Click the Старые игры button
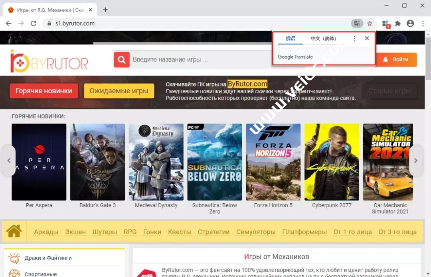The image size is (431, 277). pos(389,91)
